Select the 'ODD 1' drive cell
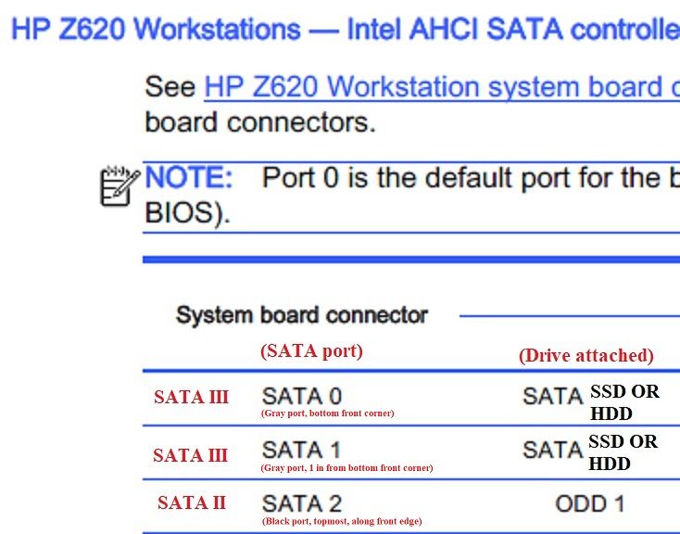This screenshot has width=680, height=534. (590, 503)
